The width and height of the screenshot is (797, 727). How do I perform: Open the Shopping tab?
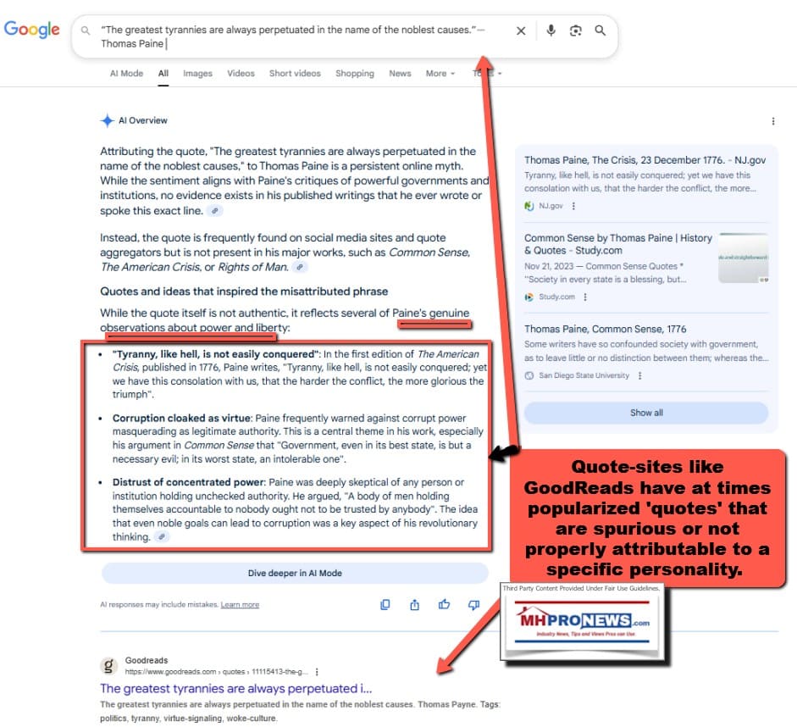tap(355, 73)
